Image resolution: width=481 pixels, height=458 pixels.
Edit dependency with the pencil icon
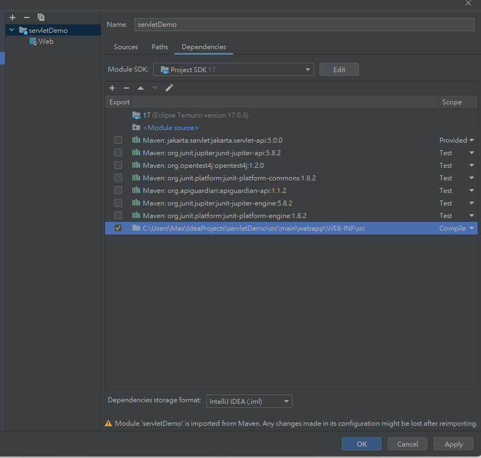tap(169, 88)
